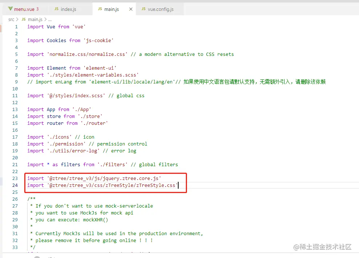Click line number 24 in the gutter
Viewport: 359px width, 258px height.
tap(15, 185)
